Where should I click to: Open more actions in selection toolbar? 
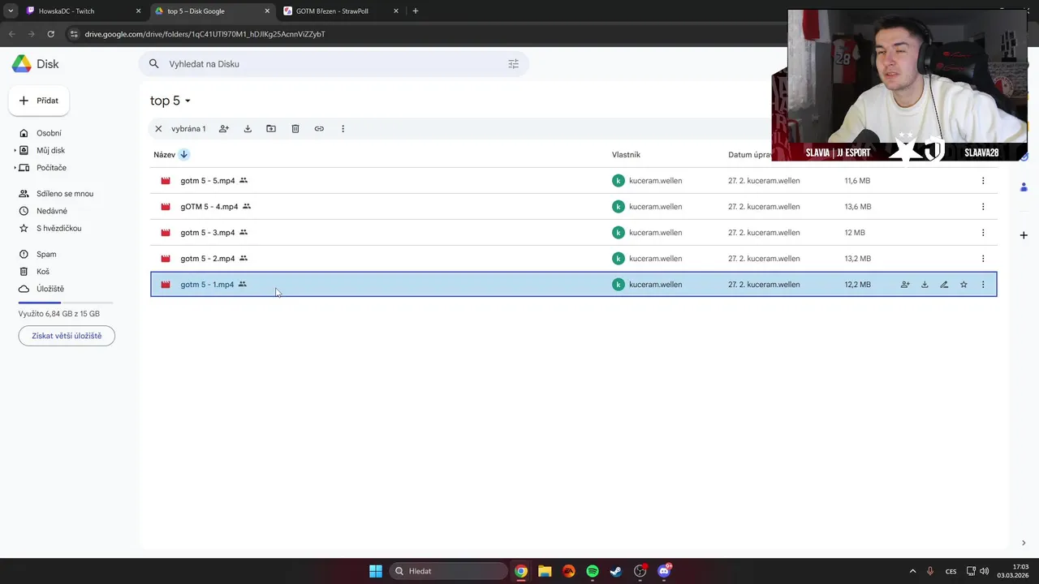coord(343,129)
